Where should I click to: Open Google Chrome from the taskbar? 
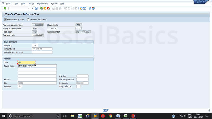[x=111, y=116]
